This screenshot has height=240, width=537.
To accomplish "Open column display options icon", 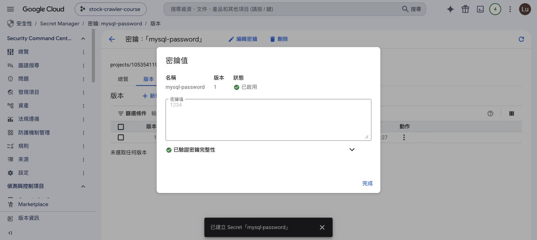I will [x=511, y=113].
